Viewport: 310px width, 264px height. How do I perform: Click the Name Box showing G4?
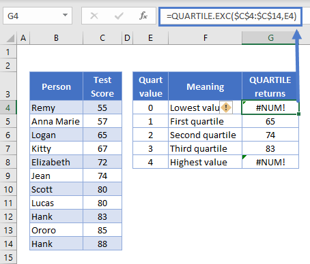[x=38, y=16]
